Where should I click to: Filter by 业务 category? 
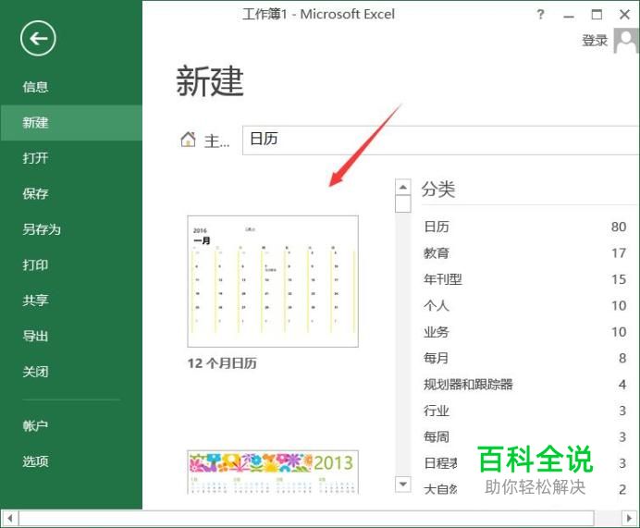tap(525, 332)
